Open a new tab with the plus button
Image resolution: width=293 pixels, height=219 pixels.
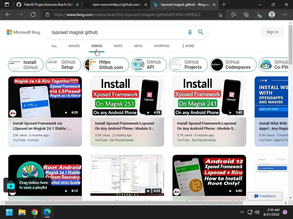224,5
